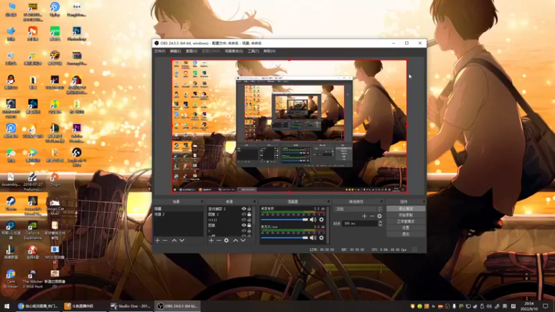
Task: Toggle lock on source 11111
Action: click(249, 220)
